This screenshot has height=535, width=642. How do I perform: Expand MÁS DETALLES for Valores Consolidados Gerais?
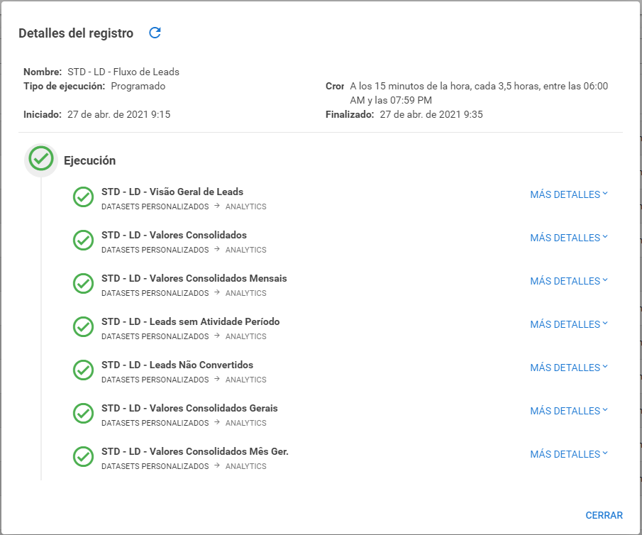[569, 411]
